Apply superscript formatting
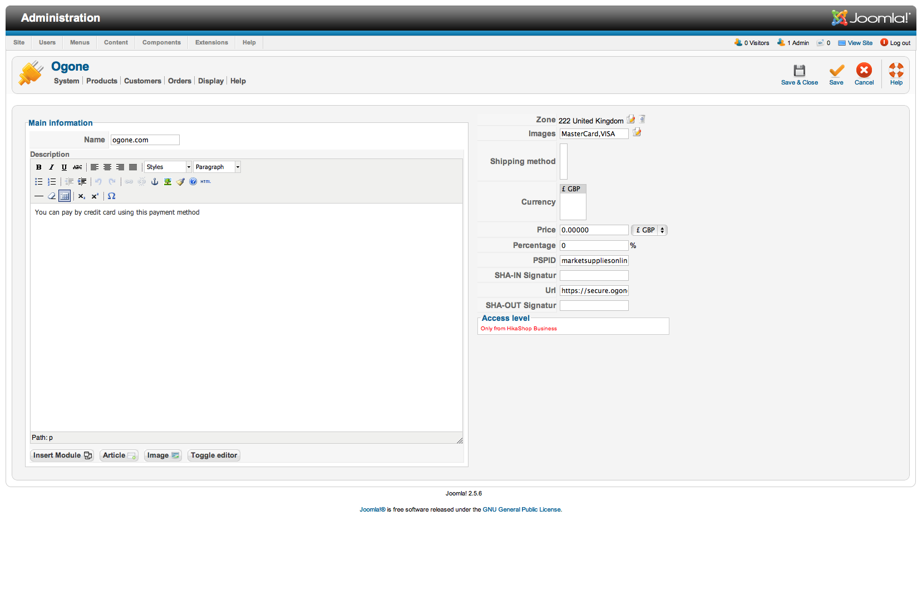 coord(95,196)
